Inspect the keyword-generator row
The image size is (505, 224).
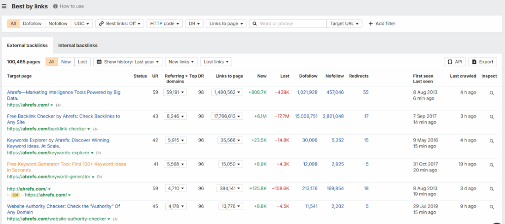point(492,165)
